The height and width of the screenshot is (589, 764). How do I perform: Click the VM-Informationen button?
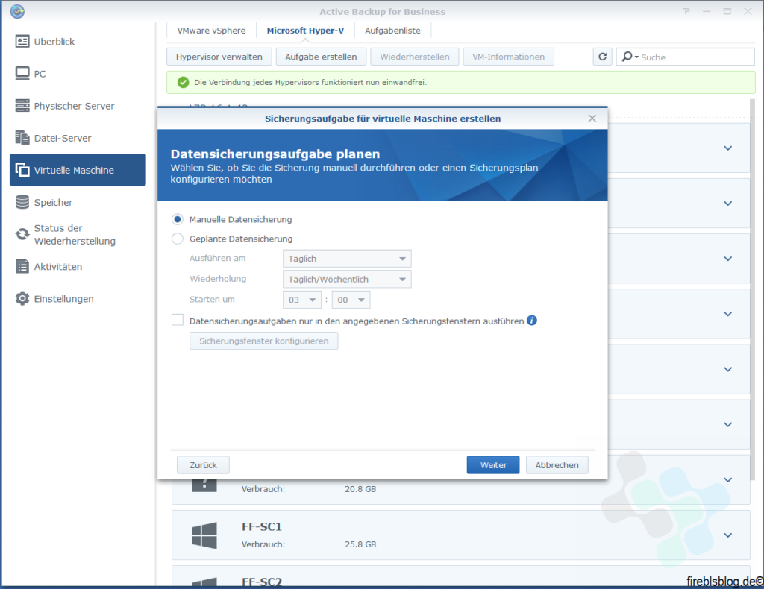(509, 57)
